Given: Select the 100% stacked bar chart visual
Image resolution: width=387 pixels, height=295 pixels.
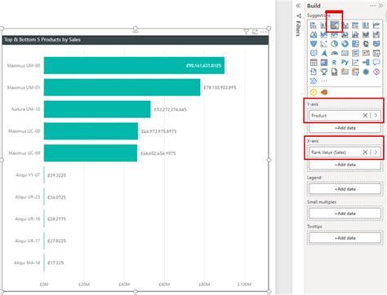Looking at the screenshot, I should tap(355, 25).
